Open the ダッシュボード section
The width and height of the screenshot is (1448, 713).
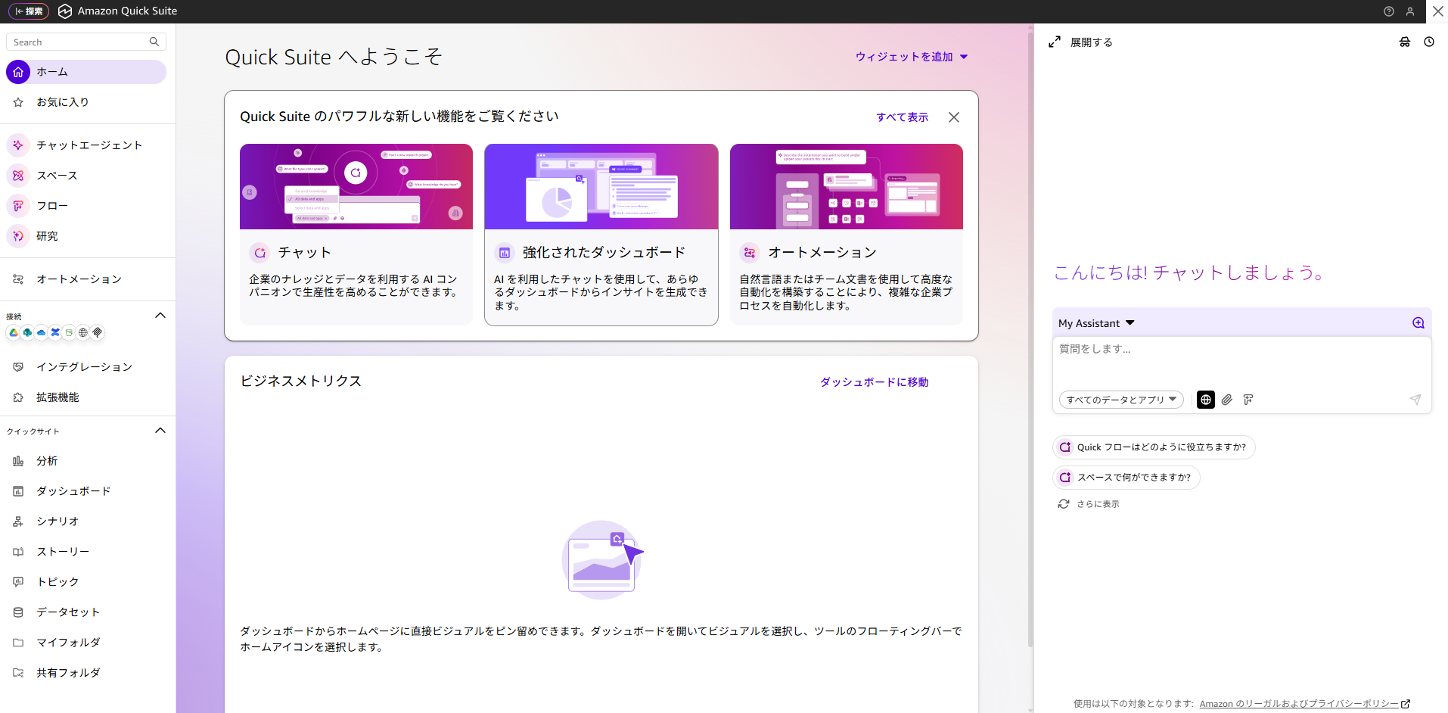coord(73,490)
